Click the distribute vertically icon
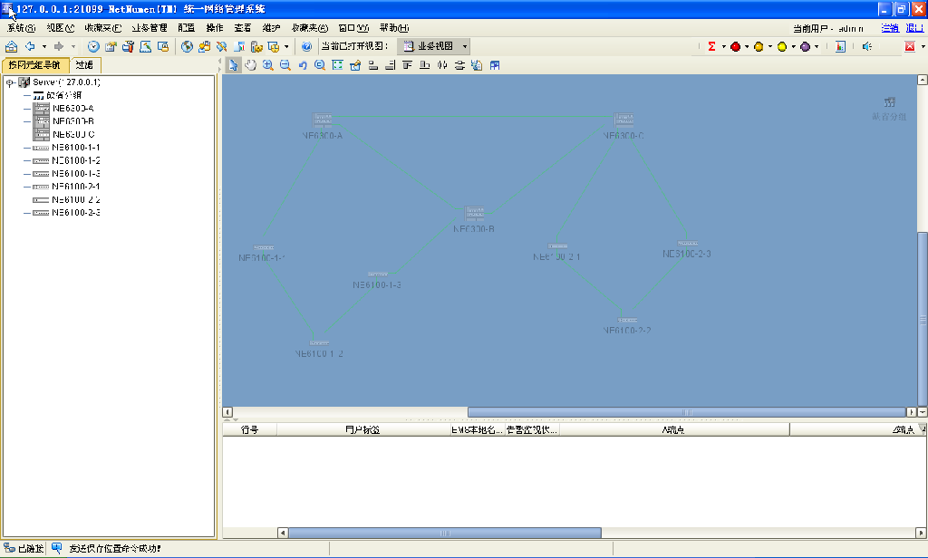The height and width of the screenshot is (558, 928). click(x=459, y=65)
